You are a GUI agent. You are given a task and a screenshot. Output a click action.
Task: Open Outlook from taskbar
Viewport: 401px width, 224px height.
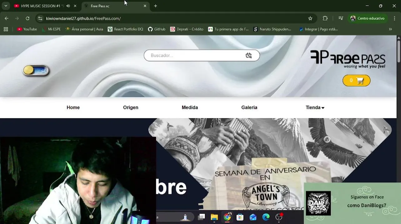tap(253, 217)
